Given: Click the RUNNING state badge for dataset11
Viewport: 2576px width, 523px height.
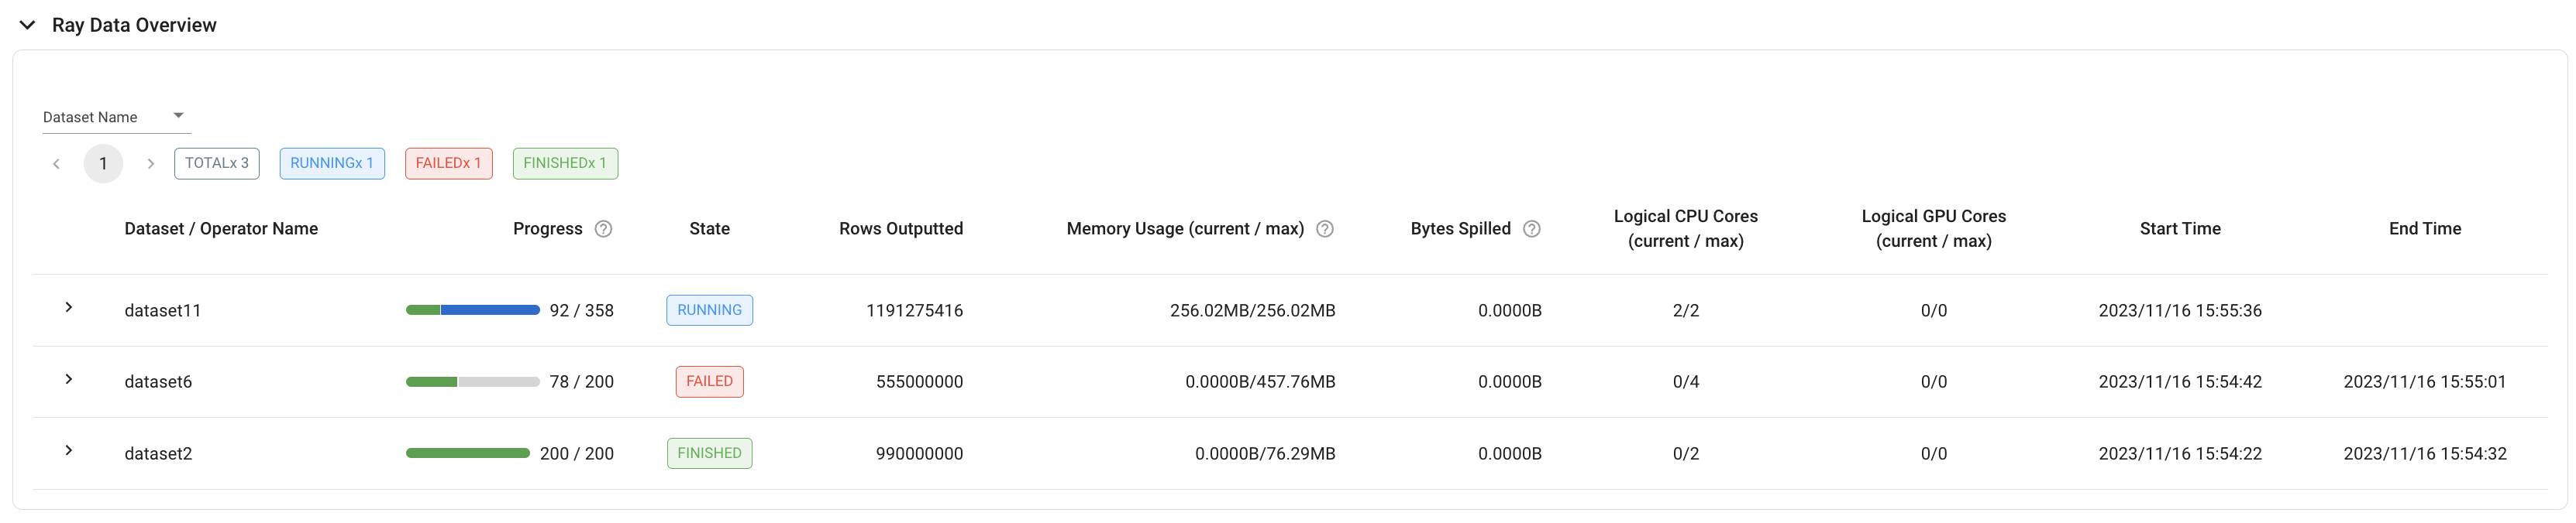Looking at the screenshot, I should tap(709, 309).
